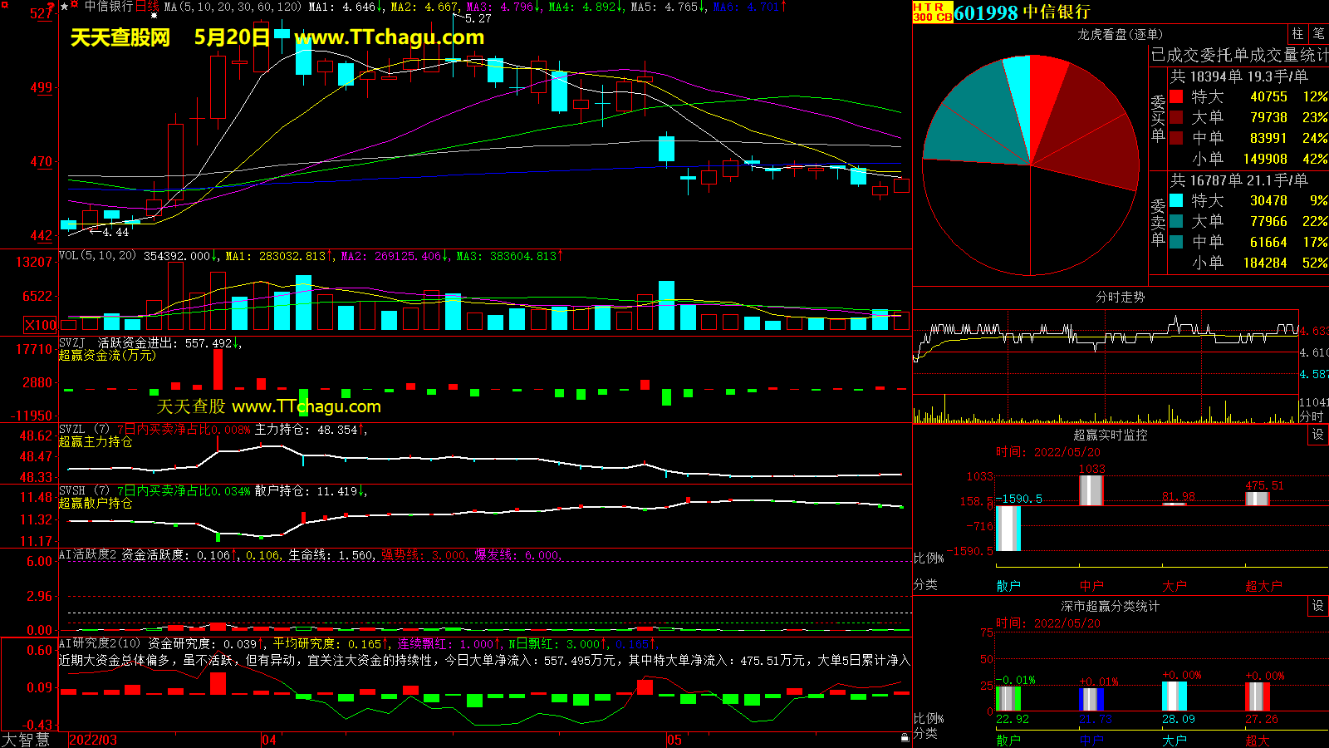The width and height of the screenshot is (1329, 748).
Task: Click the red square icon in top-left corner
Action: [4, 5]
